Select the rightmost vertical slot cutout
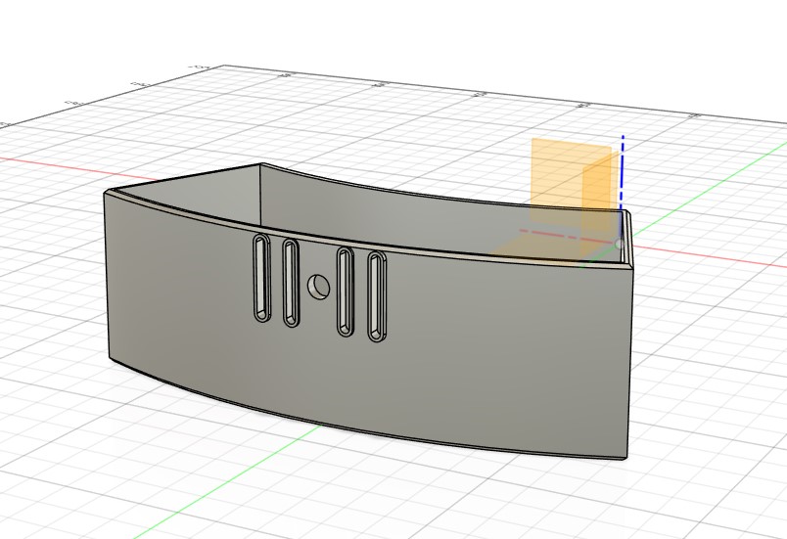 point(377,296)
